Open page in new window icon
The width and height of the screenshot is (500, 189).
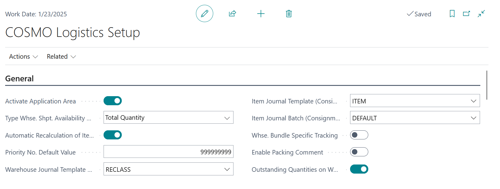coord(466,14)
